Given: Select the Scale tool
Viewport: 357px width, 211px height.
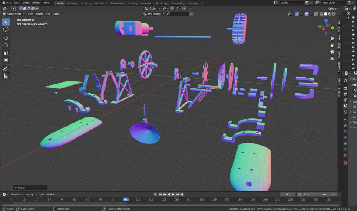Looking at the screenshot, I should (6, 53).
